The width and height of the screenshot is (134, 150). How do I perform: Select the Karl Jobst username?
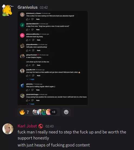[x=27, y=126]
